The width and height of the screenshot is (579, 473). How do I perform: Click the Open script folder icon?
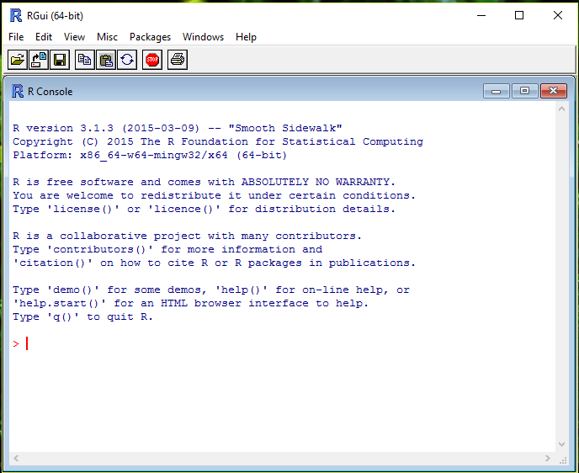(x=18, y=60)
